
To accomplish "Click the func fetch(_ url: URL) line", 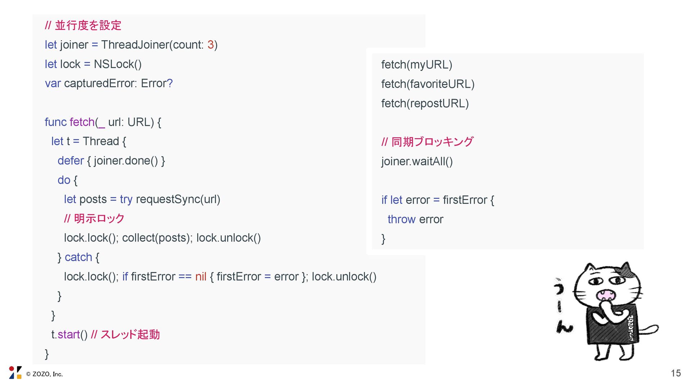I will click(x=103, y=122).
